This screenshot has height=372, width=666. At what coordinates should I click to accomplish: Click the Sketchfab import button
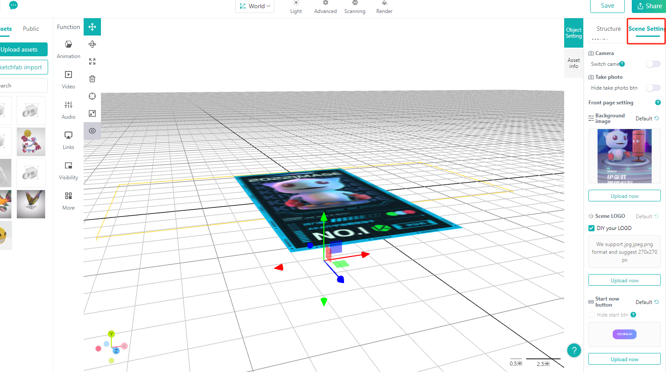click(x=24, y=67)
